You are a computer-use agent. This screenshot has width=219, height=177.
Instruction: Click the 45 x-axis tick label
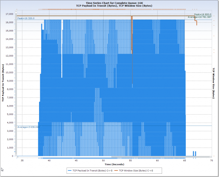coord(76,160)
